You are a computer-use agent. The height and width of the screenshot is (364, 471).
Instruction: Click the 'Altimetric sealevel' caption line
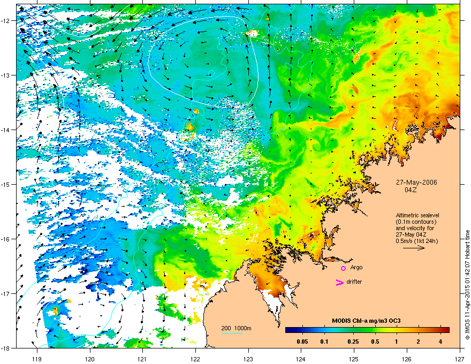(x=417, y=215)
